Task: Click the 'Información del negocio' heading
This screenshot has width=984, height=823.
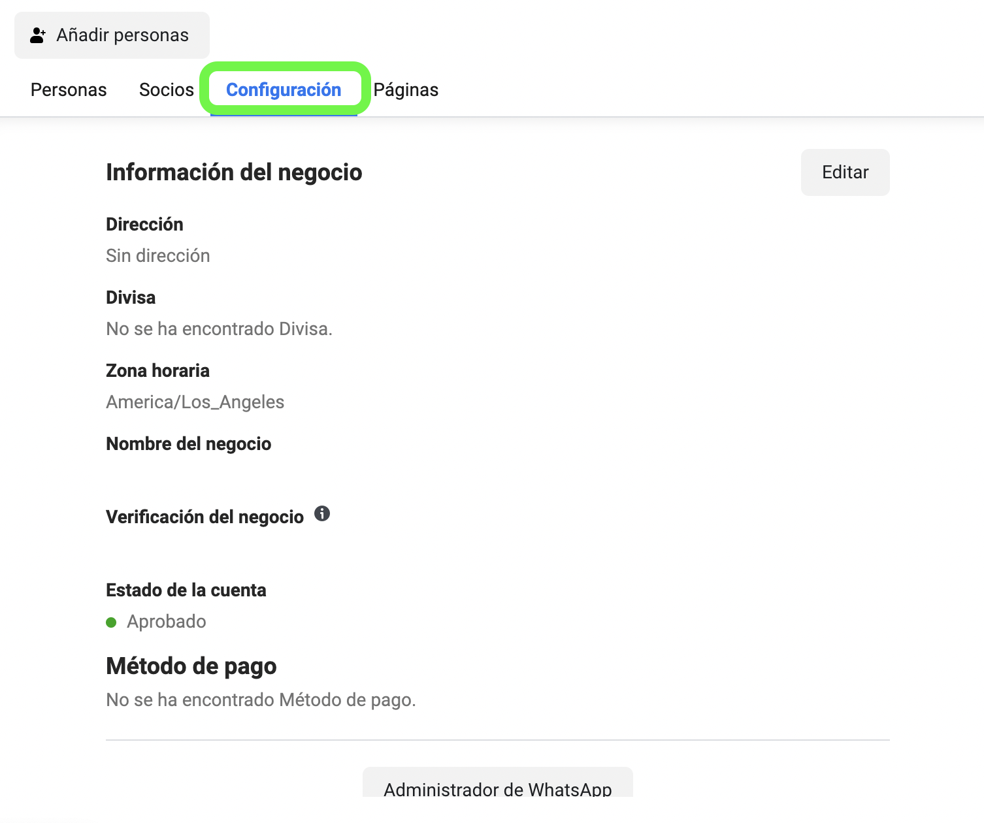Action: click(234, 172)
